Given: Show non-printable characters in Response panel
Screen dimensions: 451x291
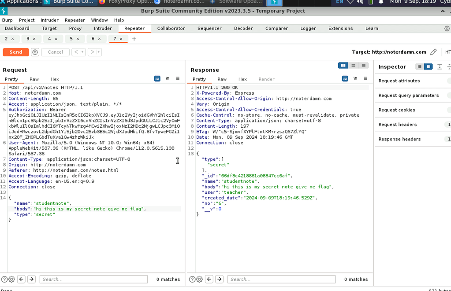Looking at the screenshot, I should 355,79.
